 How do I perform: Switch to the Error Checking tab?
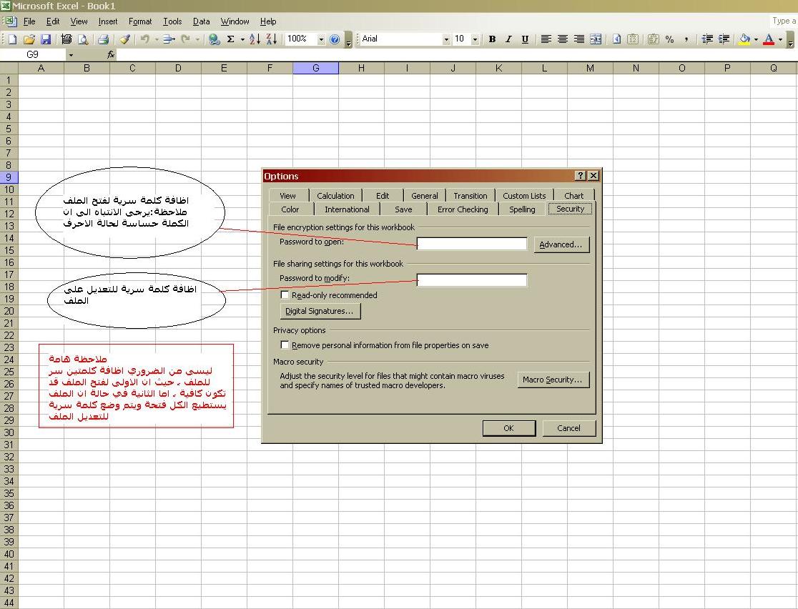[x=463, y=209]
